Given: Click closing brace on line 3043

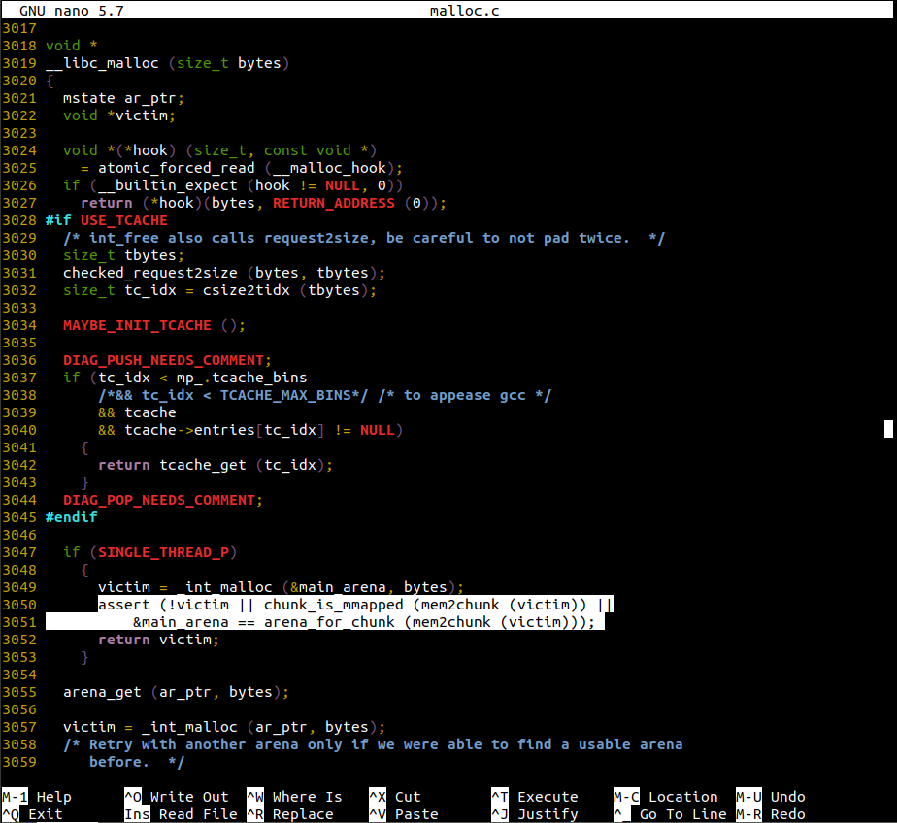Looking at the screenshot, I should click(x=84, y=482).
